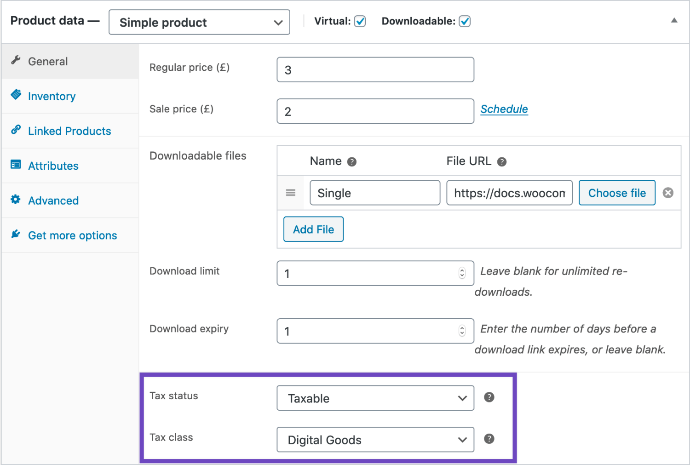The image size is (690, 465).
Task: Open the help tooltip beside File URL
Action: click(x=502, y=161)
